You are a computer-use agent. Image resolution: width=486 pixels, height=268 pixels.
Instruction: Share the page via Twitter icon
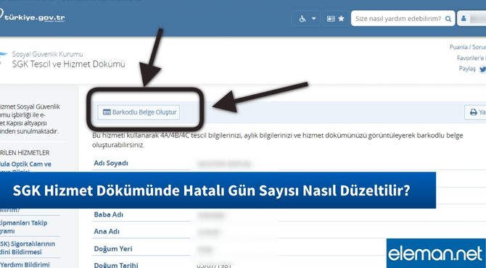tap(482, 69)
